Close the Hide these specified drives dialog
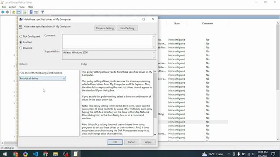This screenshot has width=280, height=157. (x=153, y=19)
